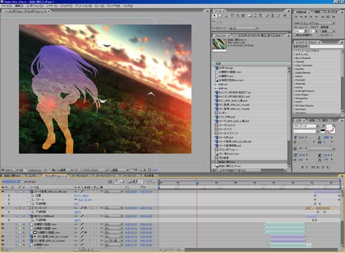Select the Pen tool

(255, 16)
